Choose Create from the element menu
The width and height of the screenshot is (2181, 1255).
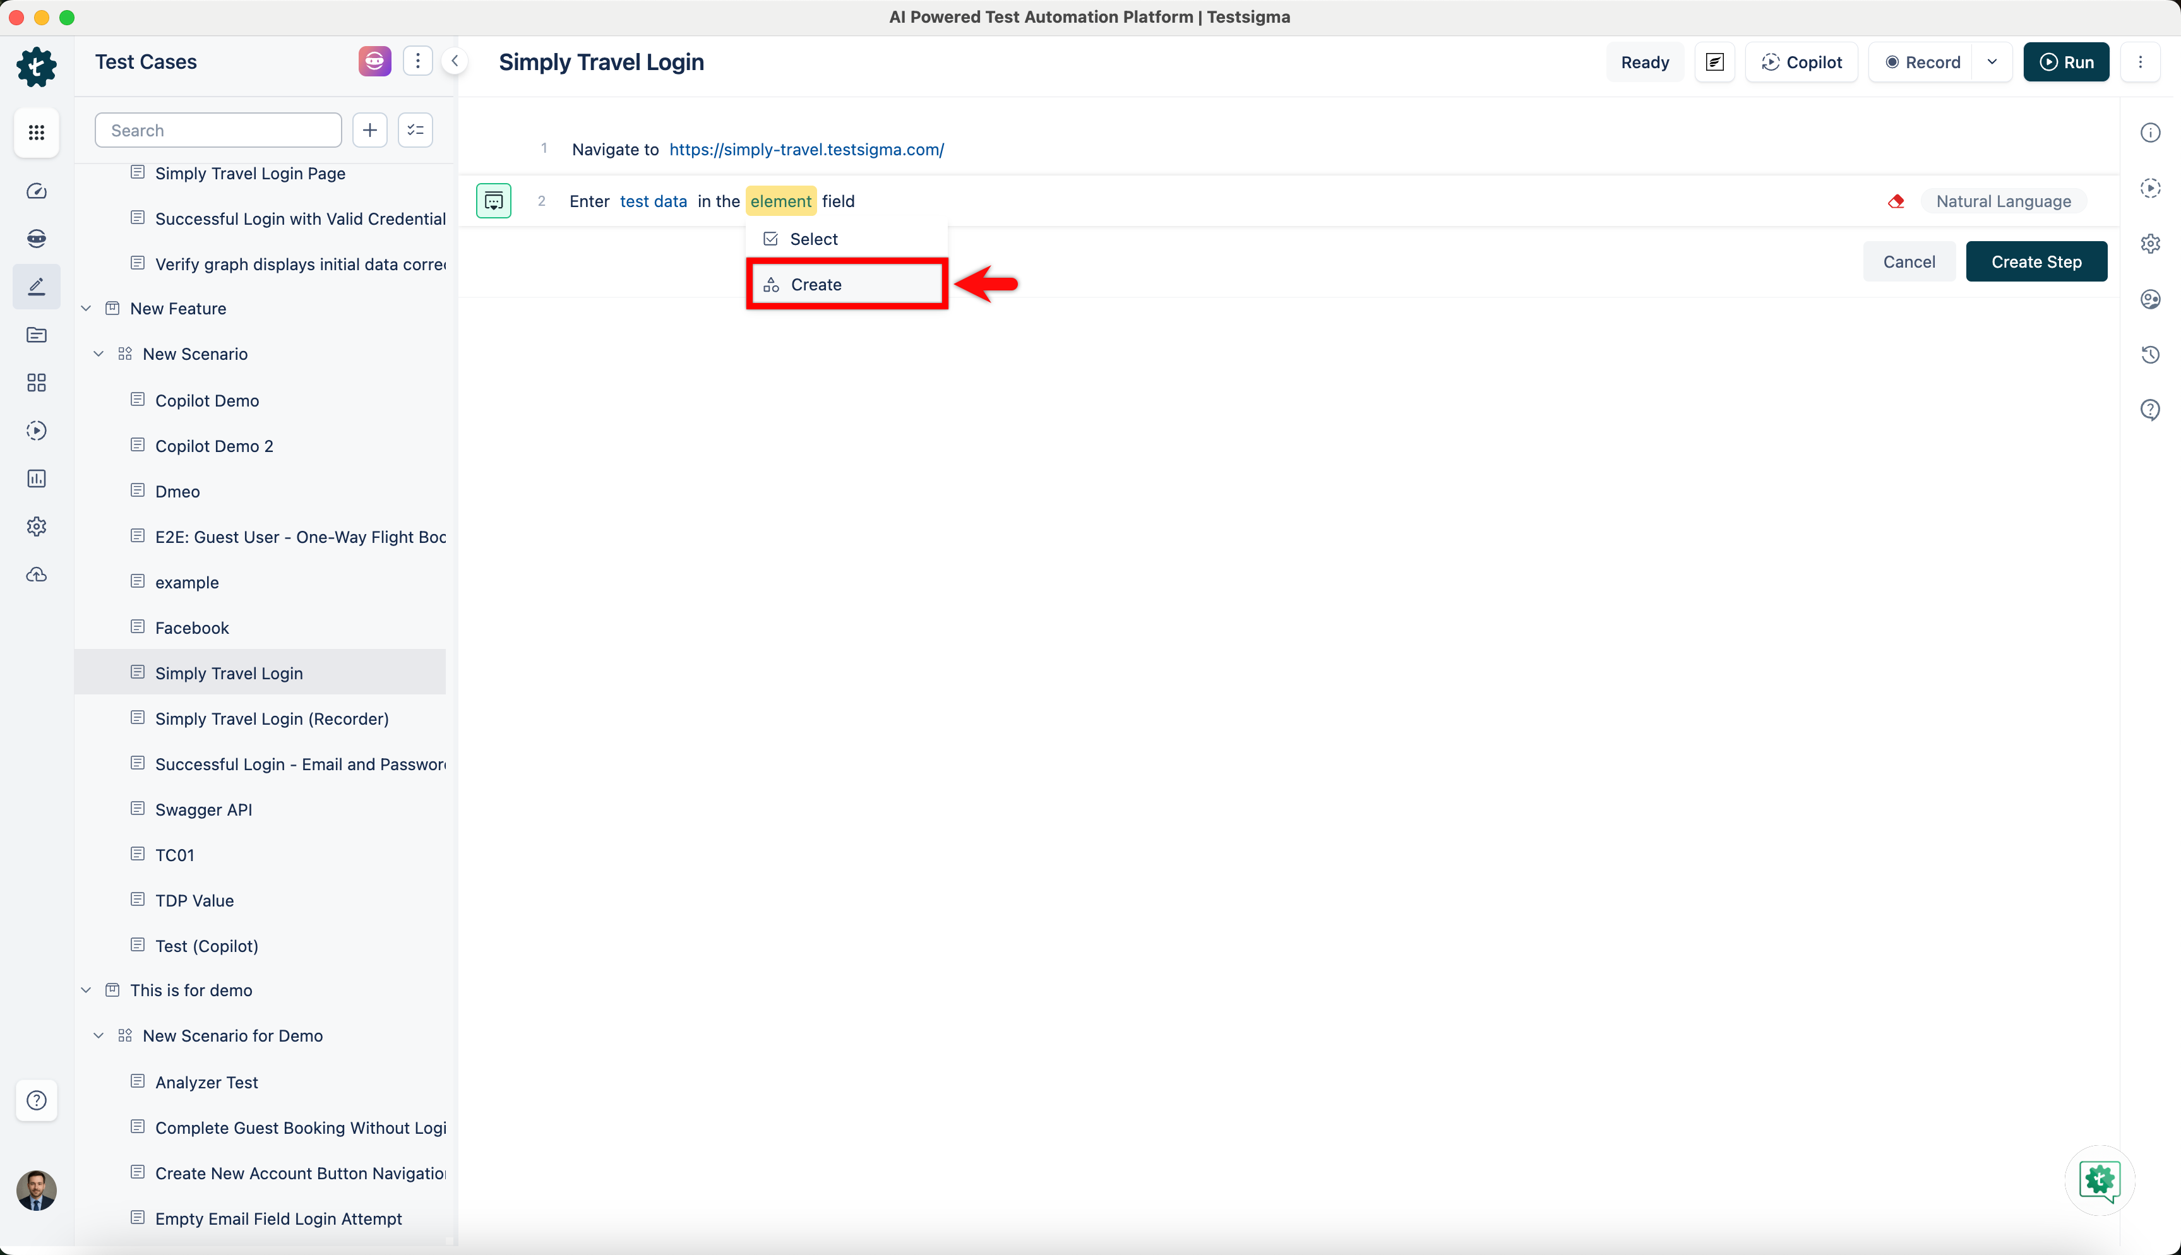815,285
